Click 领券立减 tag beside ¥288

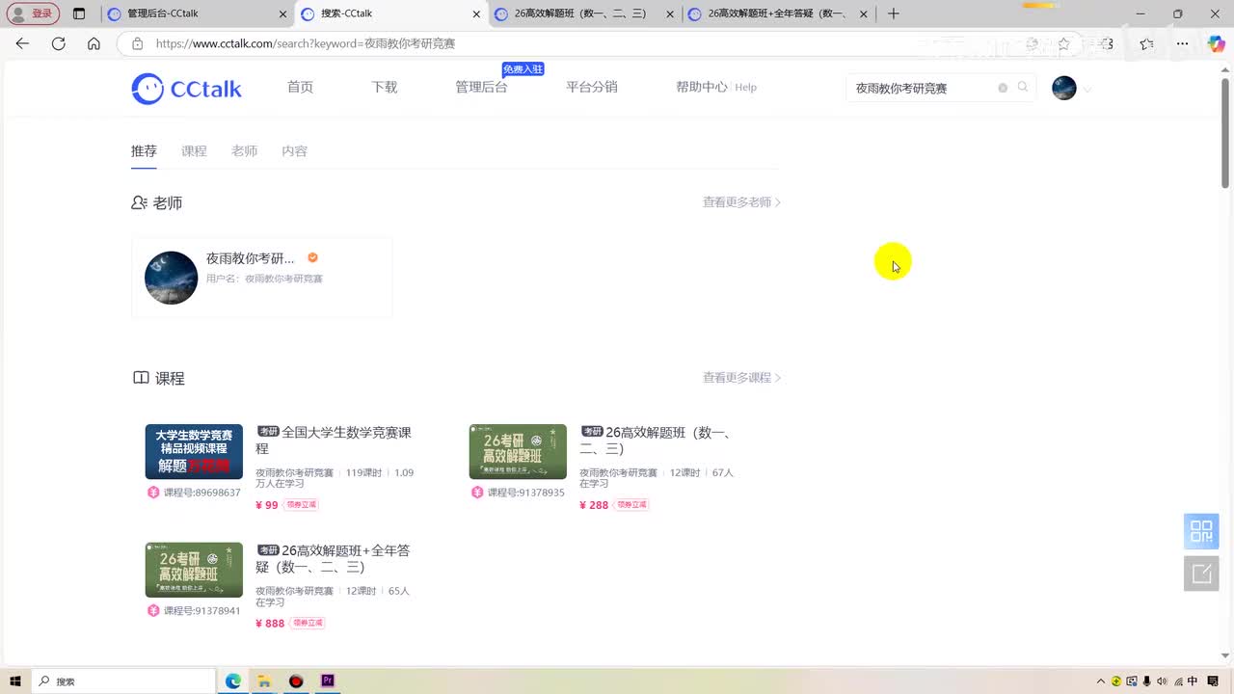click(x=631, y=505)
